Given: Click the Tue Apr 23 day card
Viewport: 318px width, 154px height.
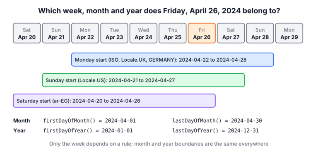Looking at the screenshot, I should [x=114, y=33].
